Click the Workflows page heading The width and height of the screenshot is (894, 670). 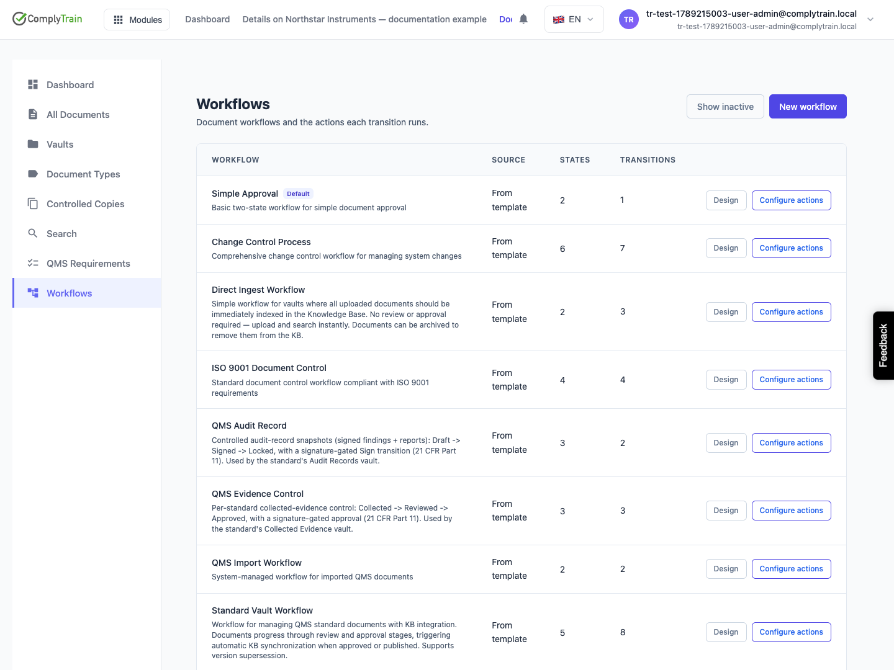[233, 104]
